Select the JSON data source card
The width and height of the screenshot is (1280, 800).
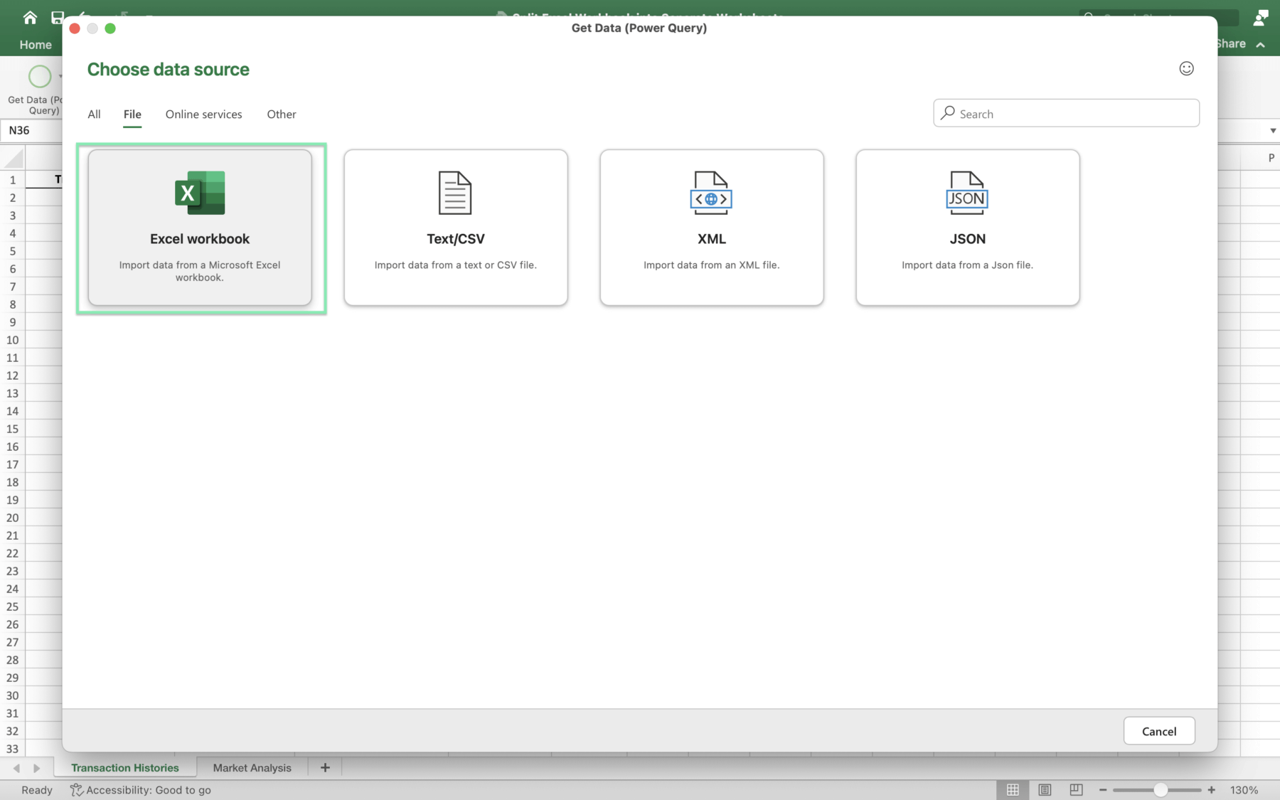coord(968,228)
